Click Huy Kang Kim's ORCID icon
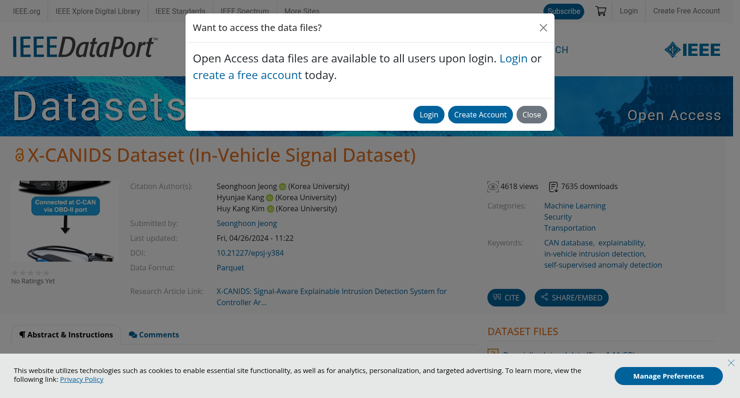740x398 pixels. point(271,209)
